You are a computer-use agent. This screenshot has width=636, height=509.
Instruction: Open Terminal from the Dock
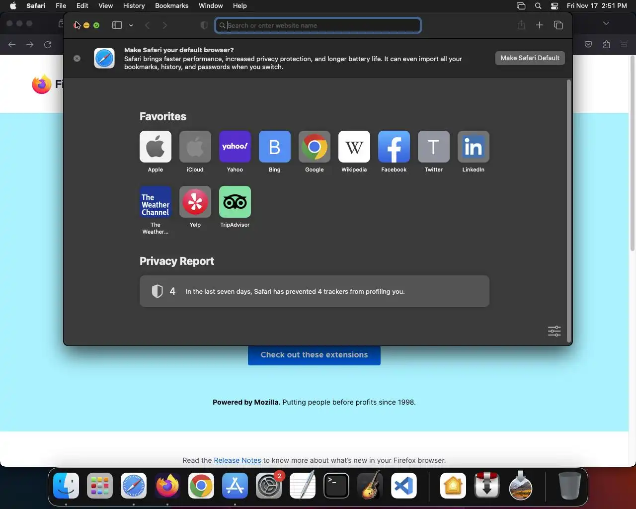[336, 486]
